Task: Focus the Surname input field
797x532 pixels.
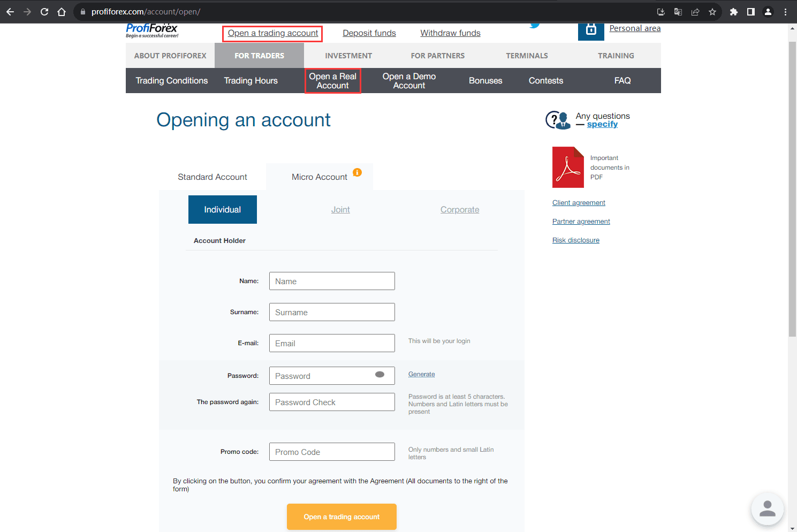Action: [332, 312]
